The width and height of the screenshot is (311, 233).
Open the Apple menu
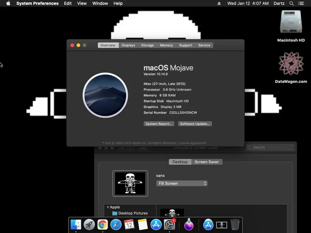(x=8, y=3)
